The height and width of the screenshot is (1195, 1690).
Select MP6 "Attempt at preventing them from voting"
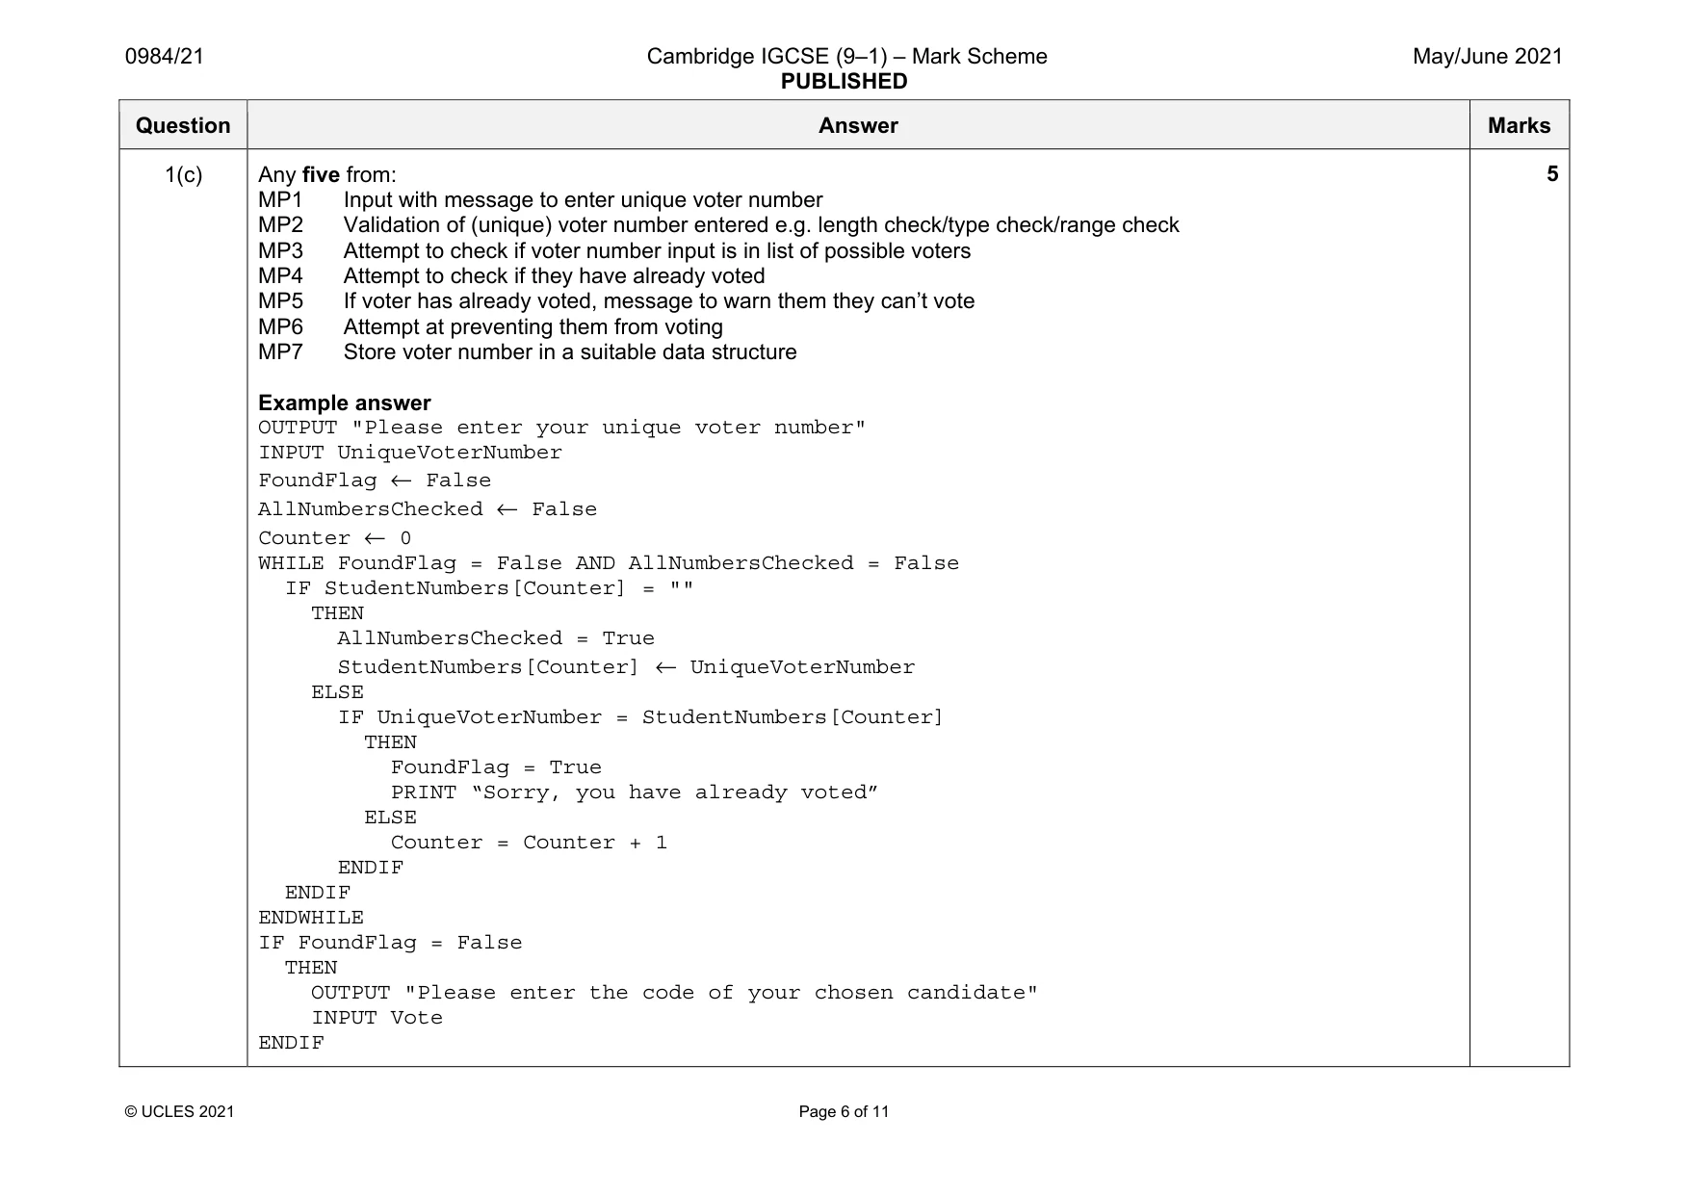pyautogui.click(x=490, y=326)
